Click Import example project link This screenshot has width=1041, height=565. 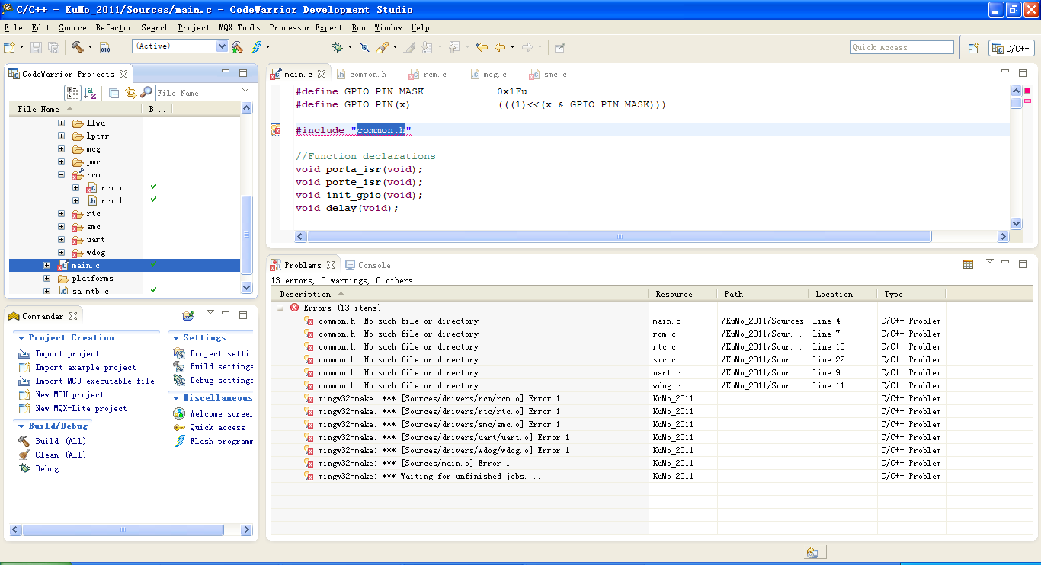coord(85,368)
